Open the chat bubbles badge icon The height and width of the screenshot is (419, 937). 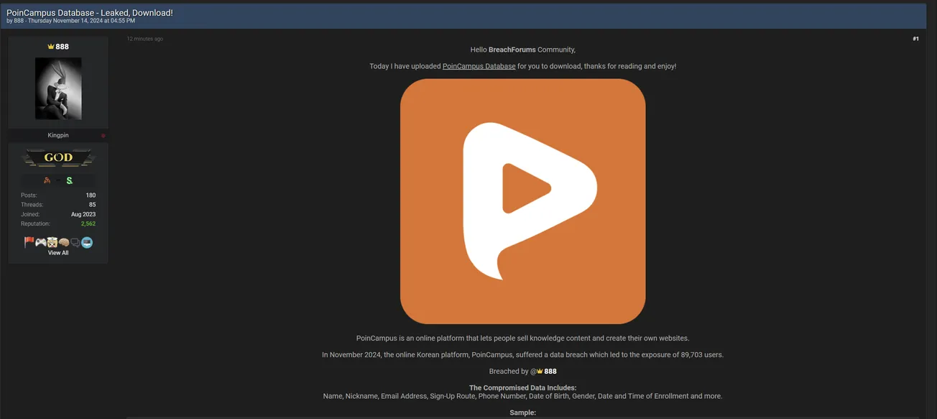pos(74,242)
